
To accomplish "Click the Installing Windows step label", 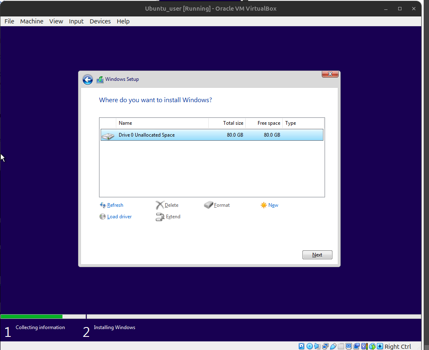I will 114,327.
